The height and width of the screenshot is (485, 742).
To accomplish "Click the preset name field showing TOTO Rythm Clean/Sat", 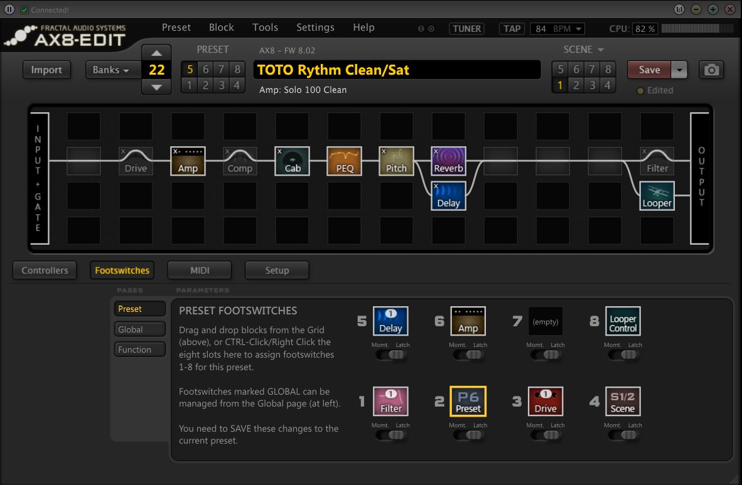I will coord(397,70).
